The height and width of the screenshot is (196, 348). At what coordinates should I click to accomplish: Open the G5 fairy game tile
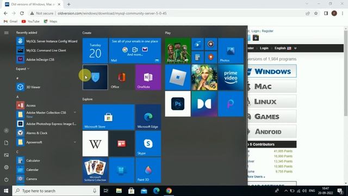204,77
